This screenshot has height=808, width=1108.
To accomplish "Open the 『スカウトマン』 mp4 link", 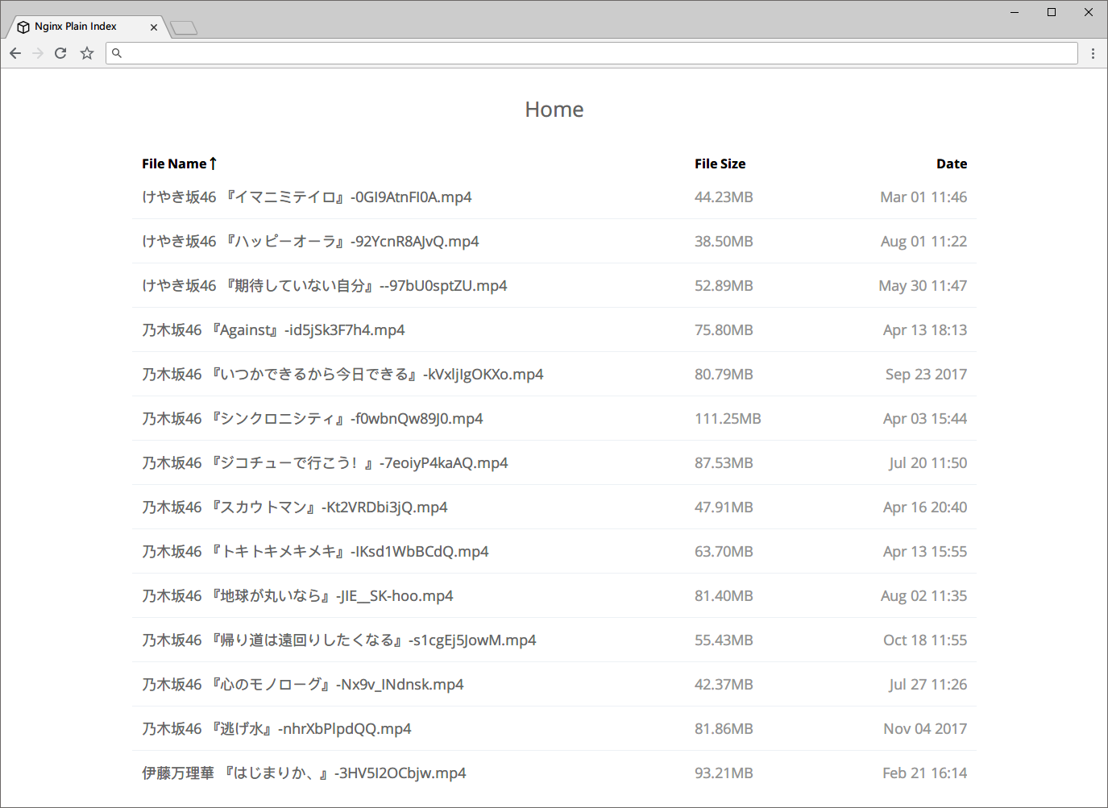I will point(295,507).
